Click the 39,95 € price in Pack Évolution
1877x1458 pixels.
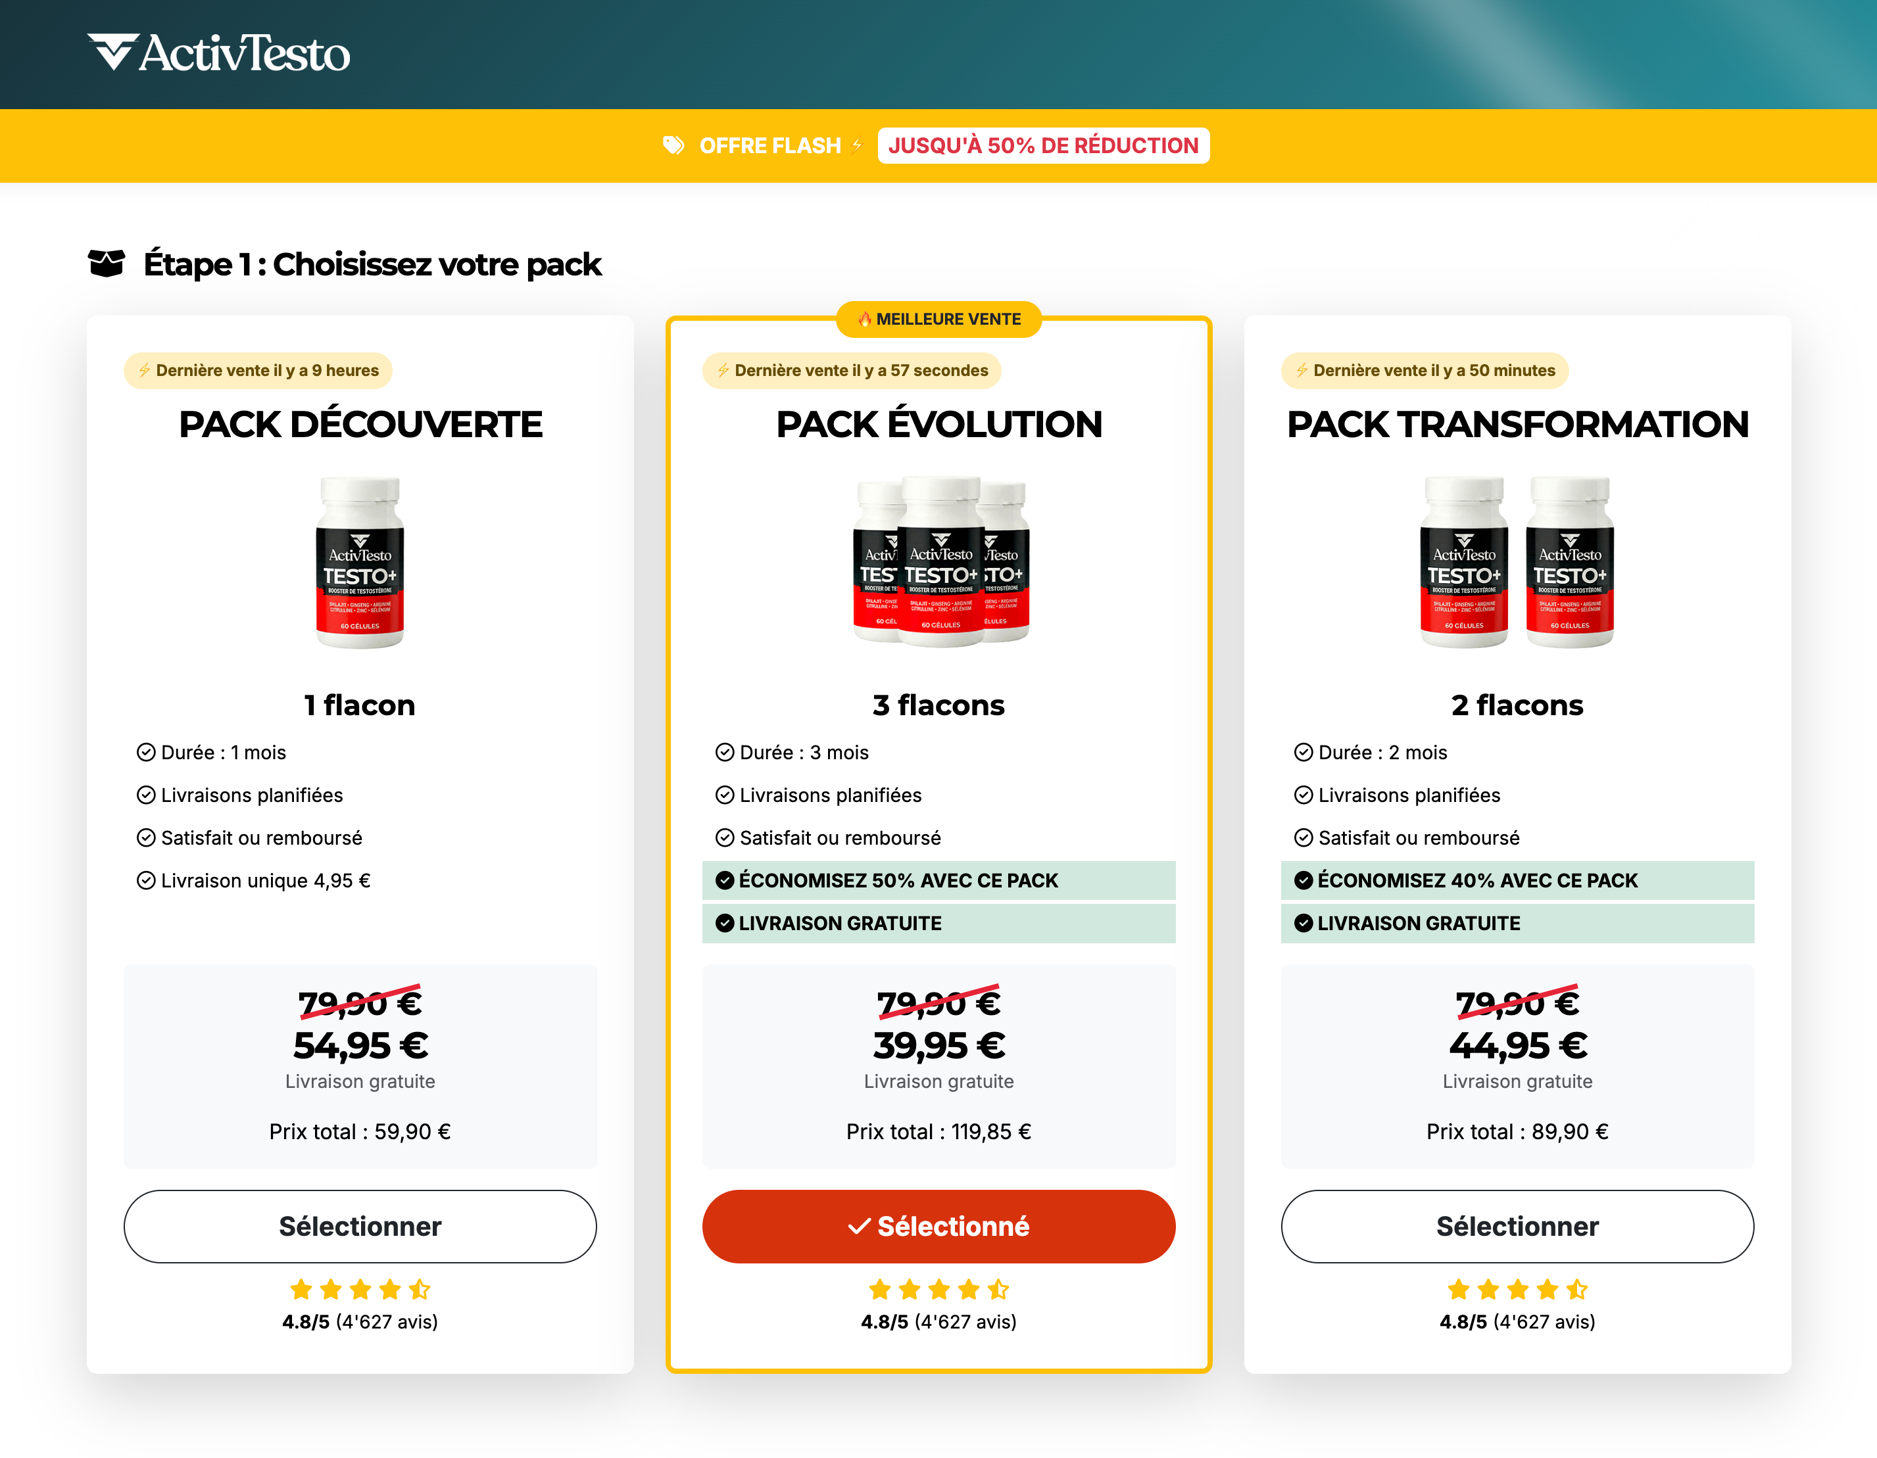(x=938, y=1046)
